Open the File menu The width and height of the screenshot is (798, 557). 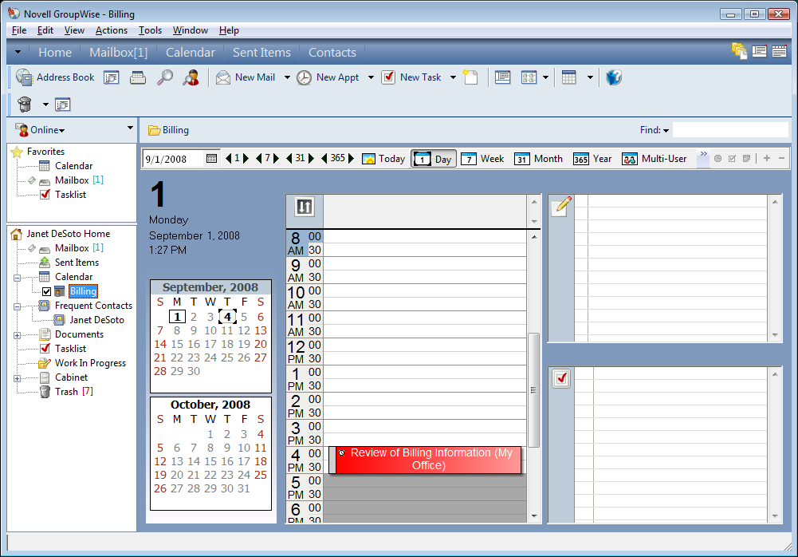click(x=19, y=30)
